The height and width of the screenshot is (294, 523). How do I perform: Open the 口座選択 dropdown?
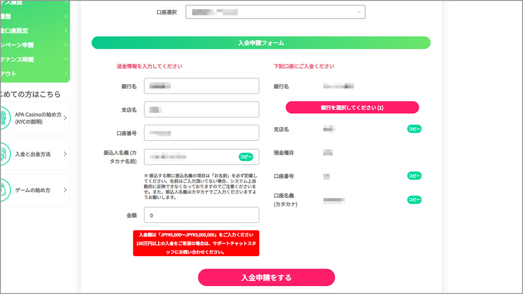click(x=275, y=12)
